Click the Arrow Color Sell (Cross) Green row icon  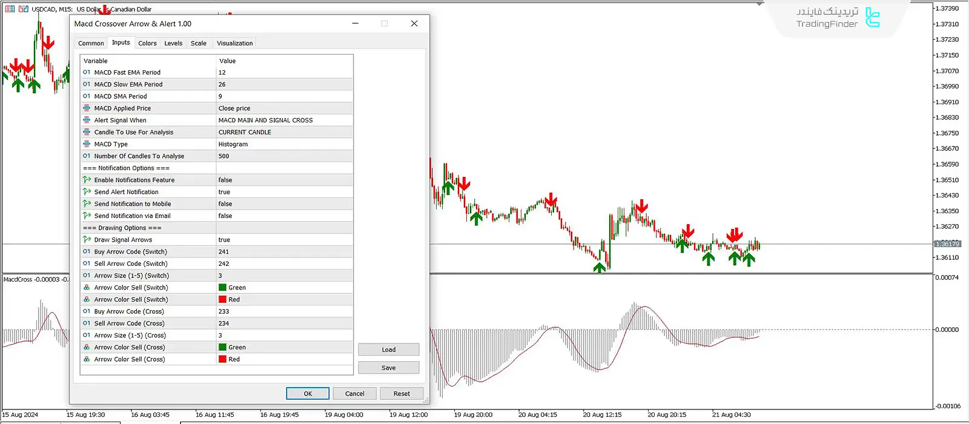pyautogui.click(x=87, y=347)
